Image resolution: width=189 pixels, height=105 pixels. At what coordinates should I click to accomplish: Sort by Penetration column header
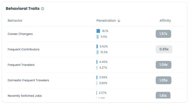point(106,21)
